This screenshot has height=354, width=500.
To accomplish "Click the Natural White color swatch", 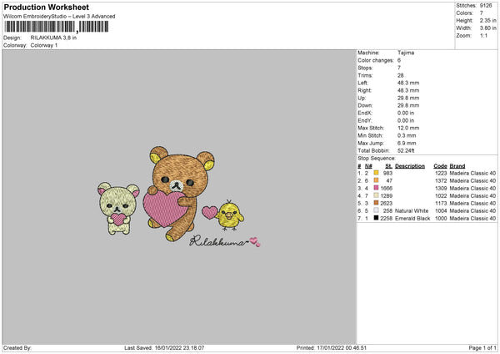I will (x=377, y=210).
